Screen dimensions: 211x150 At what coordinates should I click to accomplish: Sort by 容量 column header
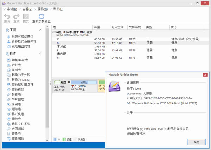[101, 27]
